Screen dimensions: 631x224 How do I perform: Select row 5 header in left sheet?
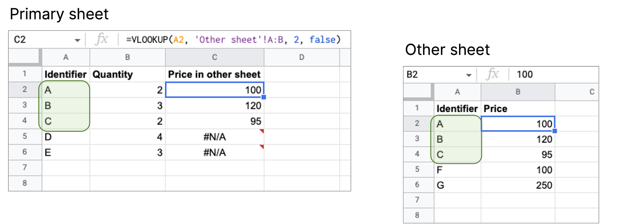coord(25,136)
